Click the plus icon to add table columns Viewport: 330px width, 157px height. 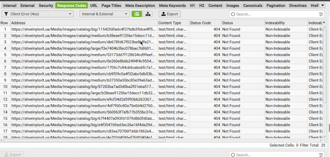(x=324, y=22)
